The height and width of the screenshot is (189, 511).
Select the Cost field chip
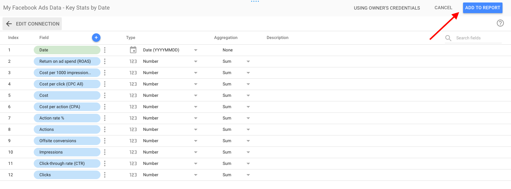coord(67,95)
